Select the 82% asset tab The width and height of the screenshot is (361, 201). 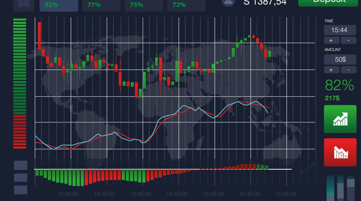[x=59, y=5]
